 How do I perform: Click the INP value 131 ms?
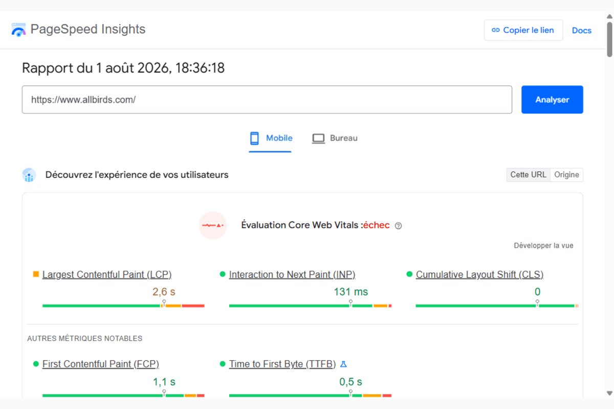[350, 292]
